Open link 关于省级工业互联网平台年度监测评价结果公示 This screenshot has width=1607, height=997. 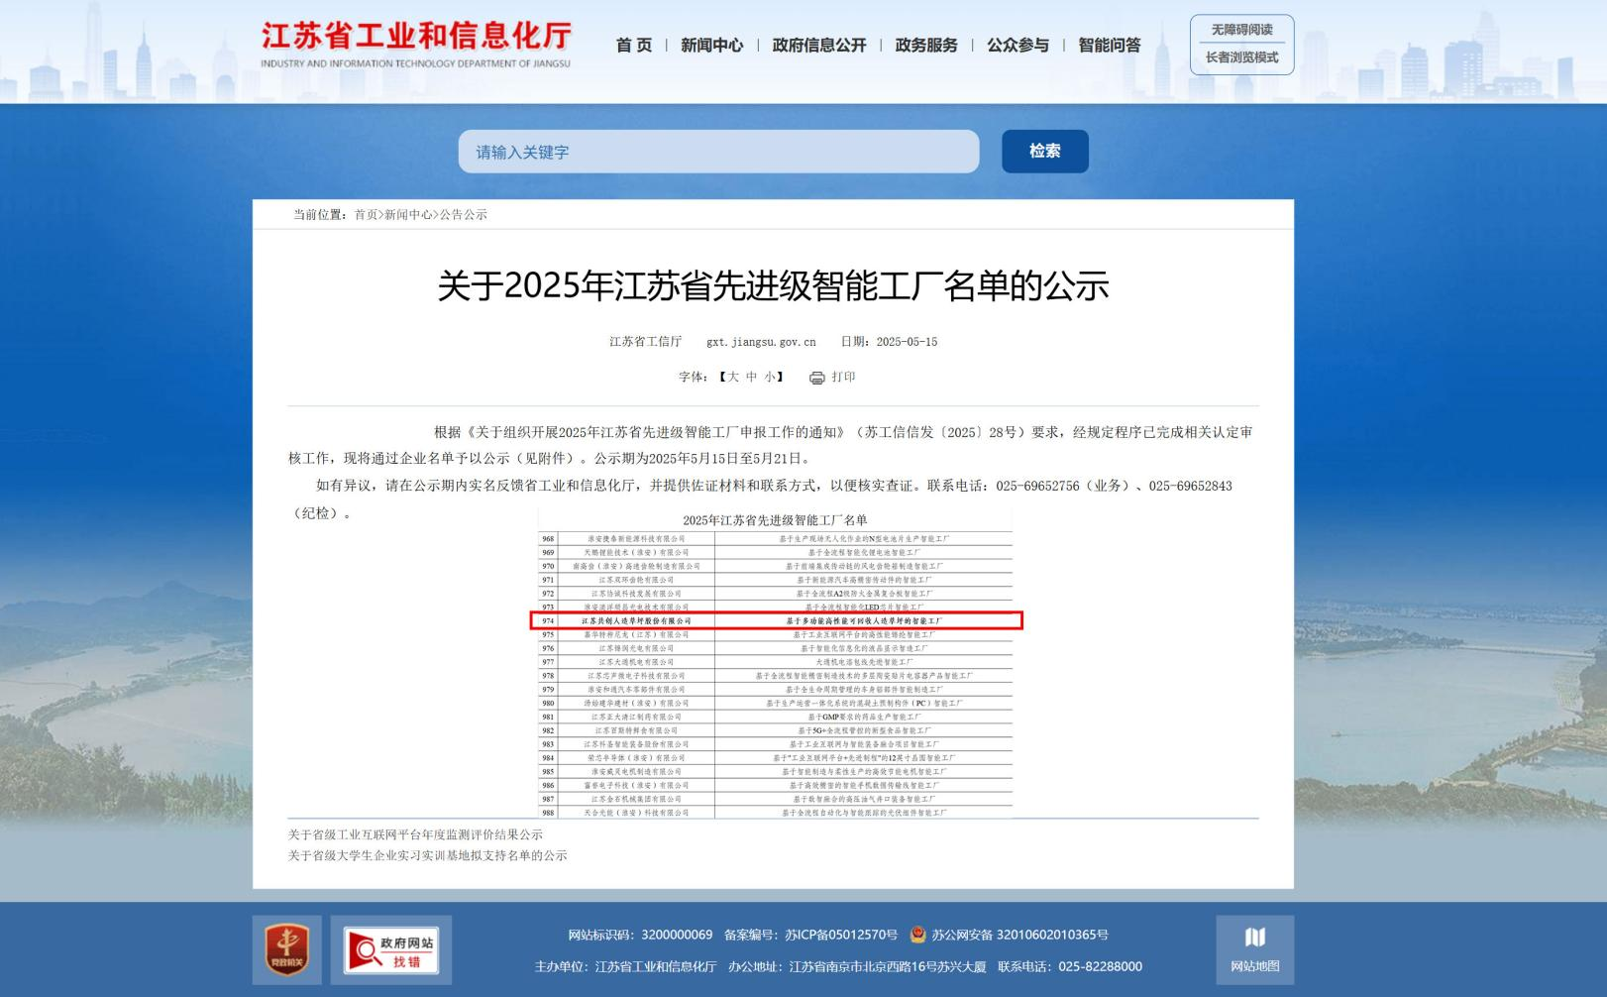tap(415, 834)
